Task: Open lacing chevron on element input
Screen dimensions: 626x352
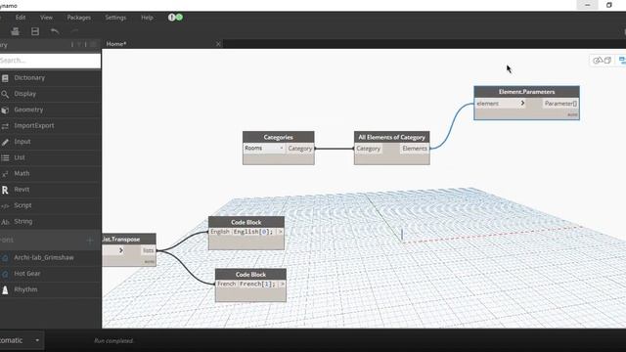Action: click(x=522, y=104)
